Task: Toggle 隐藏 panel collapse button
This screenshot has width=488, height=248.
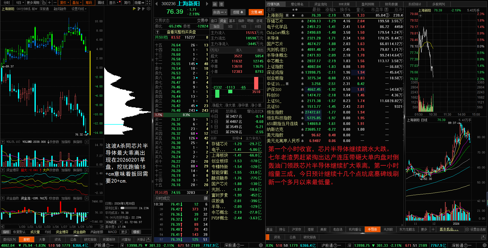Action: pyautogui.click(x=139, y=3)
